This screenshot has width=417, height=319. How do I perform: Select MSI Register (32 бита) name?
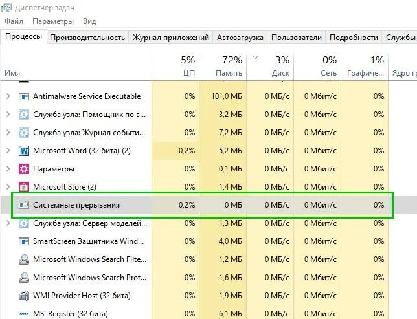(71, 314)
